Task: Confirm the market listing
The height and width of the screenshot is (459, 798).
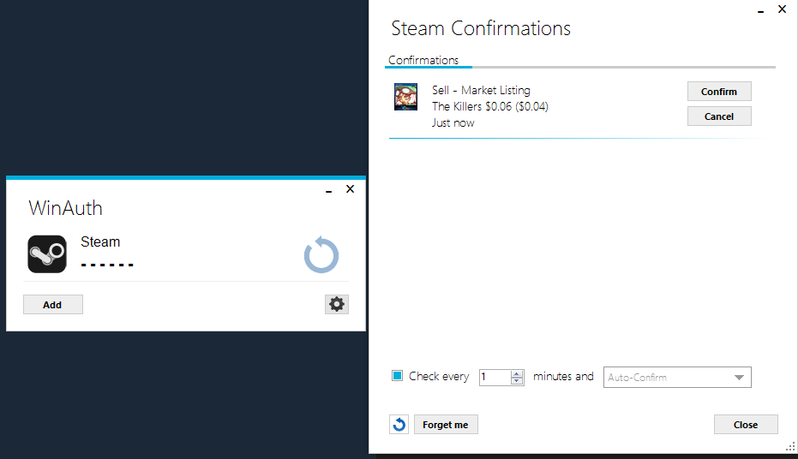Action: click(x=719, y=92)
